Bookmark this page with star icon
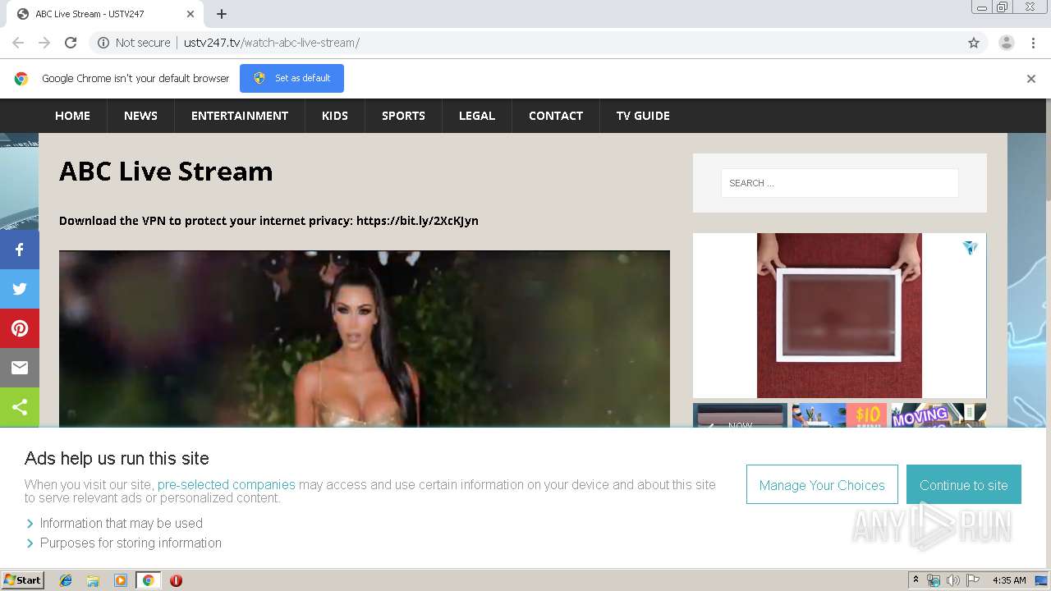Image resolution: width=1051 pixels, height=591 pixels. point(974,43)
